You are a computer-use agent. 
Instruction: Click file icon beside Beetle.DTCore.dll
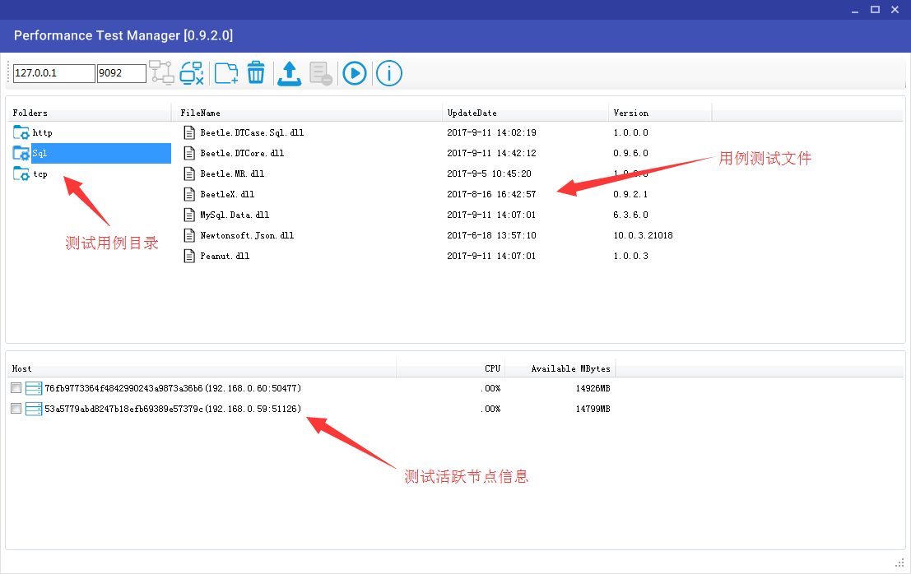click(188, 153)
